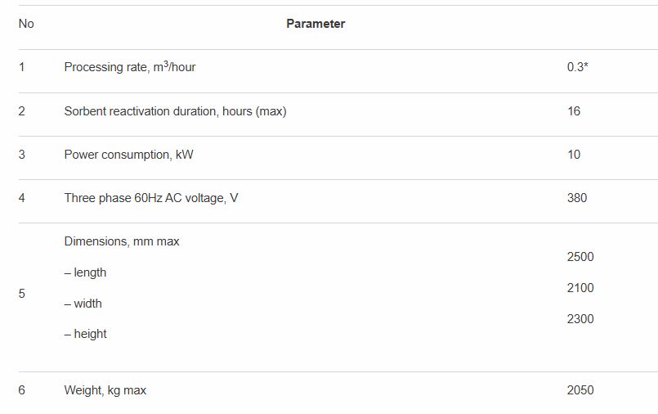This screenshot has height=414, width=658.
Task: Click the processing rate value 0.3*
Action: pyautogui.click(x=577, y=67)
